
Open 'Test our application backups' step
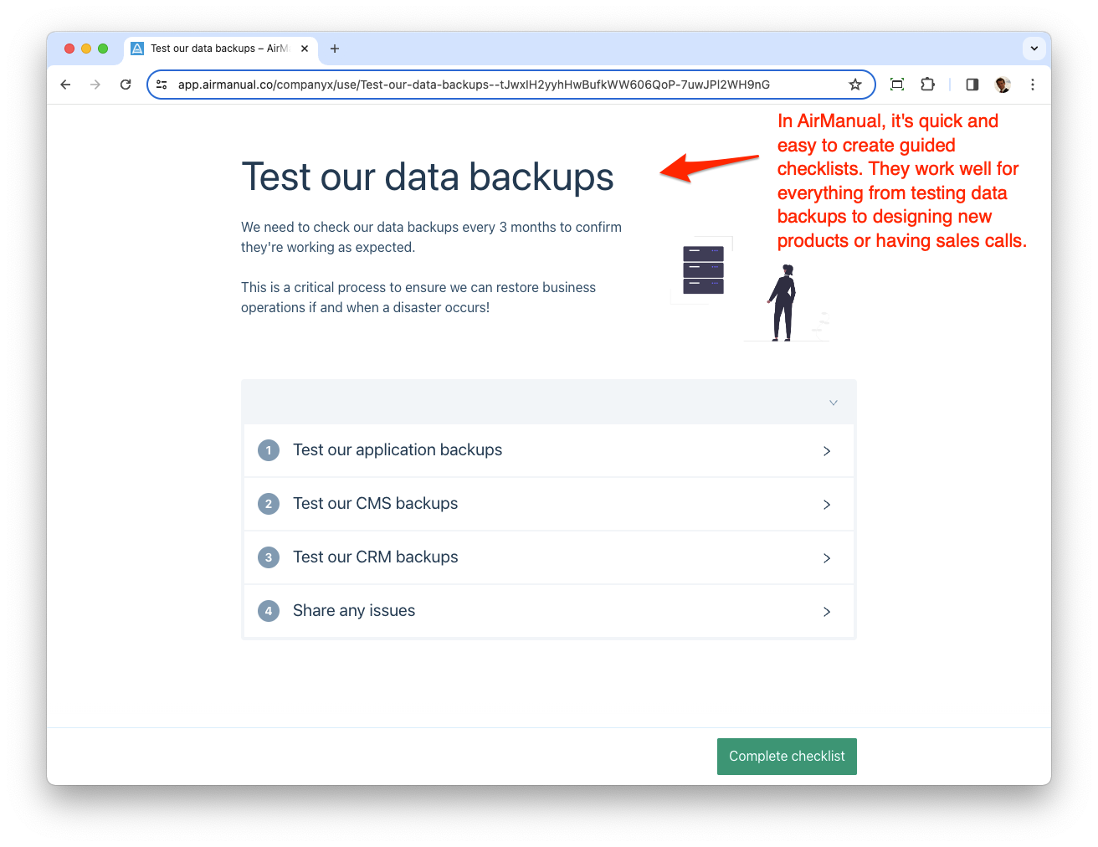[549, 450]
